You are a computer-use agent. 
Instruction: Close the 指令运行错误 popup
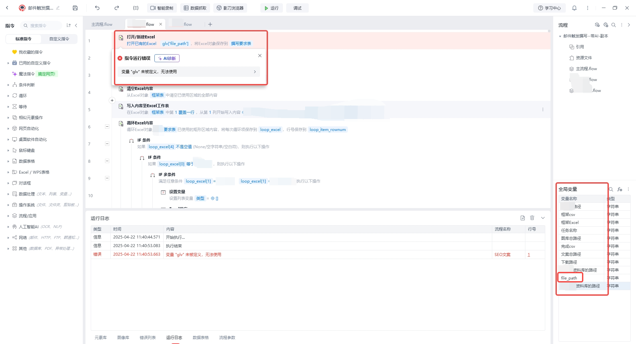tap(260, 56)
